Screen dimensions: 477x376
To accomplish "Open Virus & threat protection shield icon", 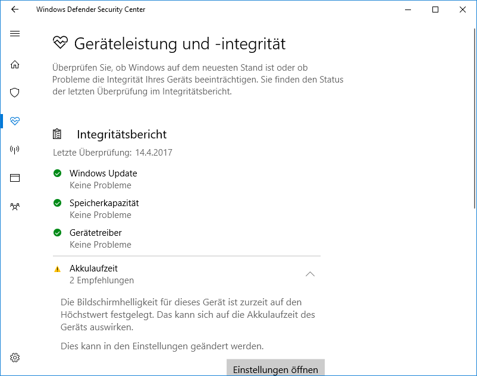I will (15, 92).
